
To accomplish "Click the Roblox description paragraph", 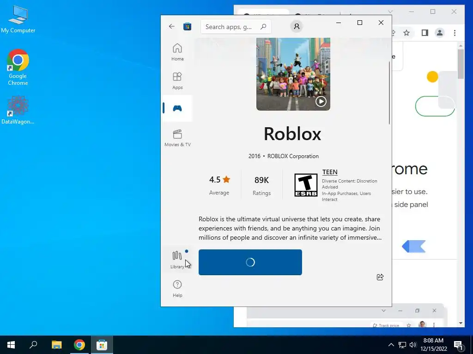I will [x=290, y=228].
